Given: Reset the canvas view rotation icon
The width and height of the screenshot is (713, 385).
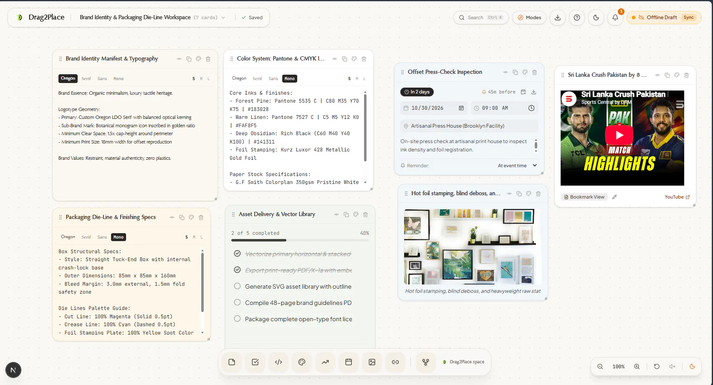Looking at the screenshot, I should pos(657,367).
